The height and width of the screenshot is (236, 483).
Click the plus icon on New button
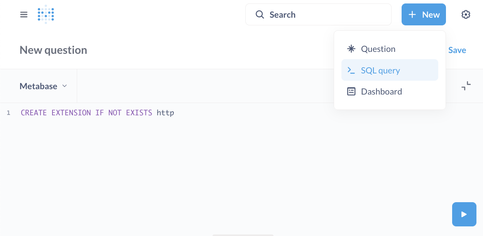point(412,15)
